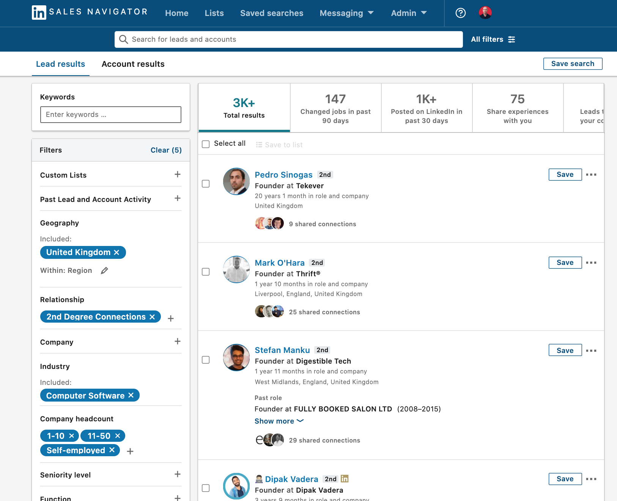Switch to the Account results tab
617x501 pixels.
coord(133,64)
